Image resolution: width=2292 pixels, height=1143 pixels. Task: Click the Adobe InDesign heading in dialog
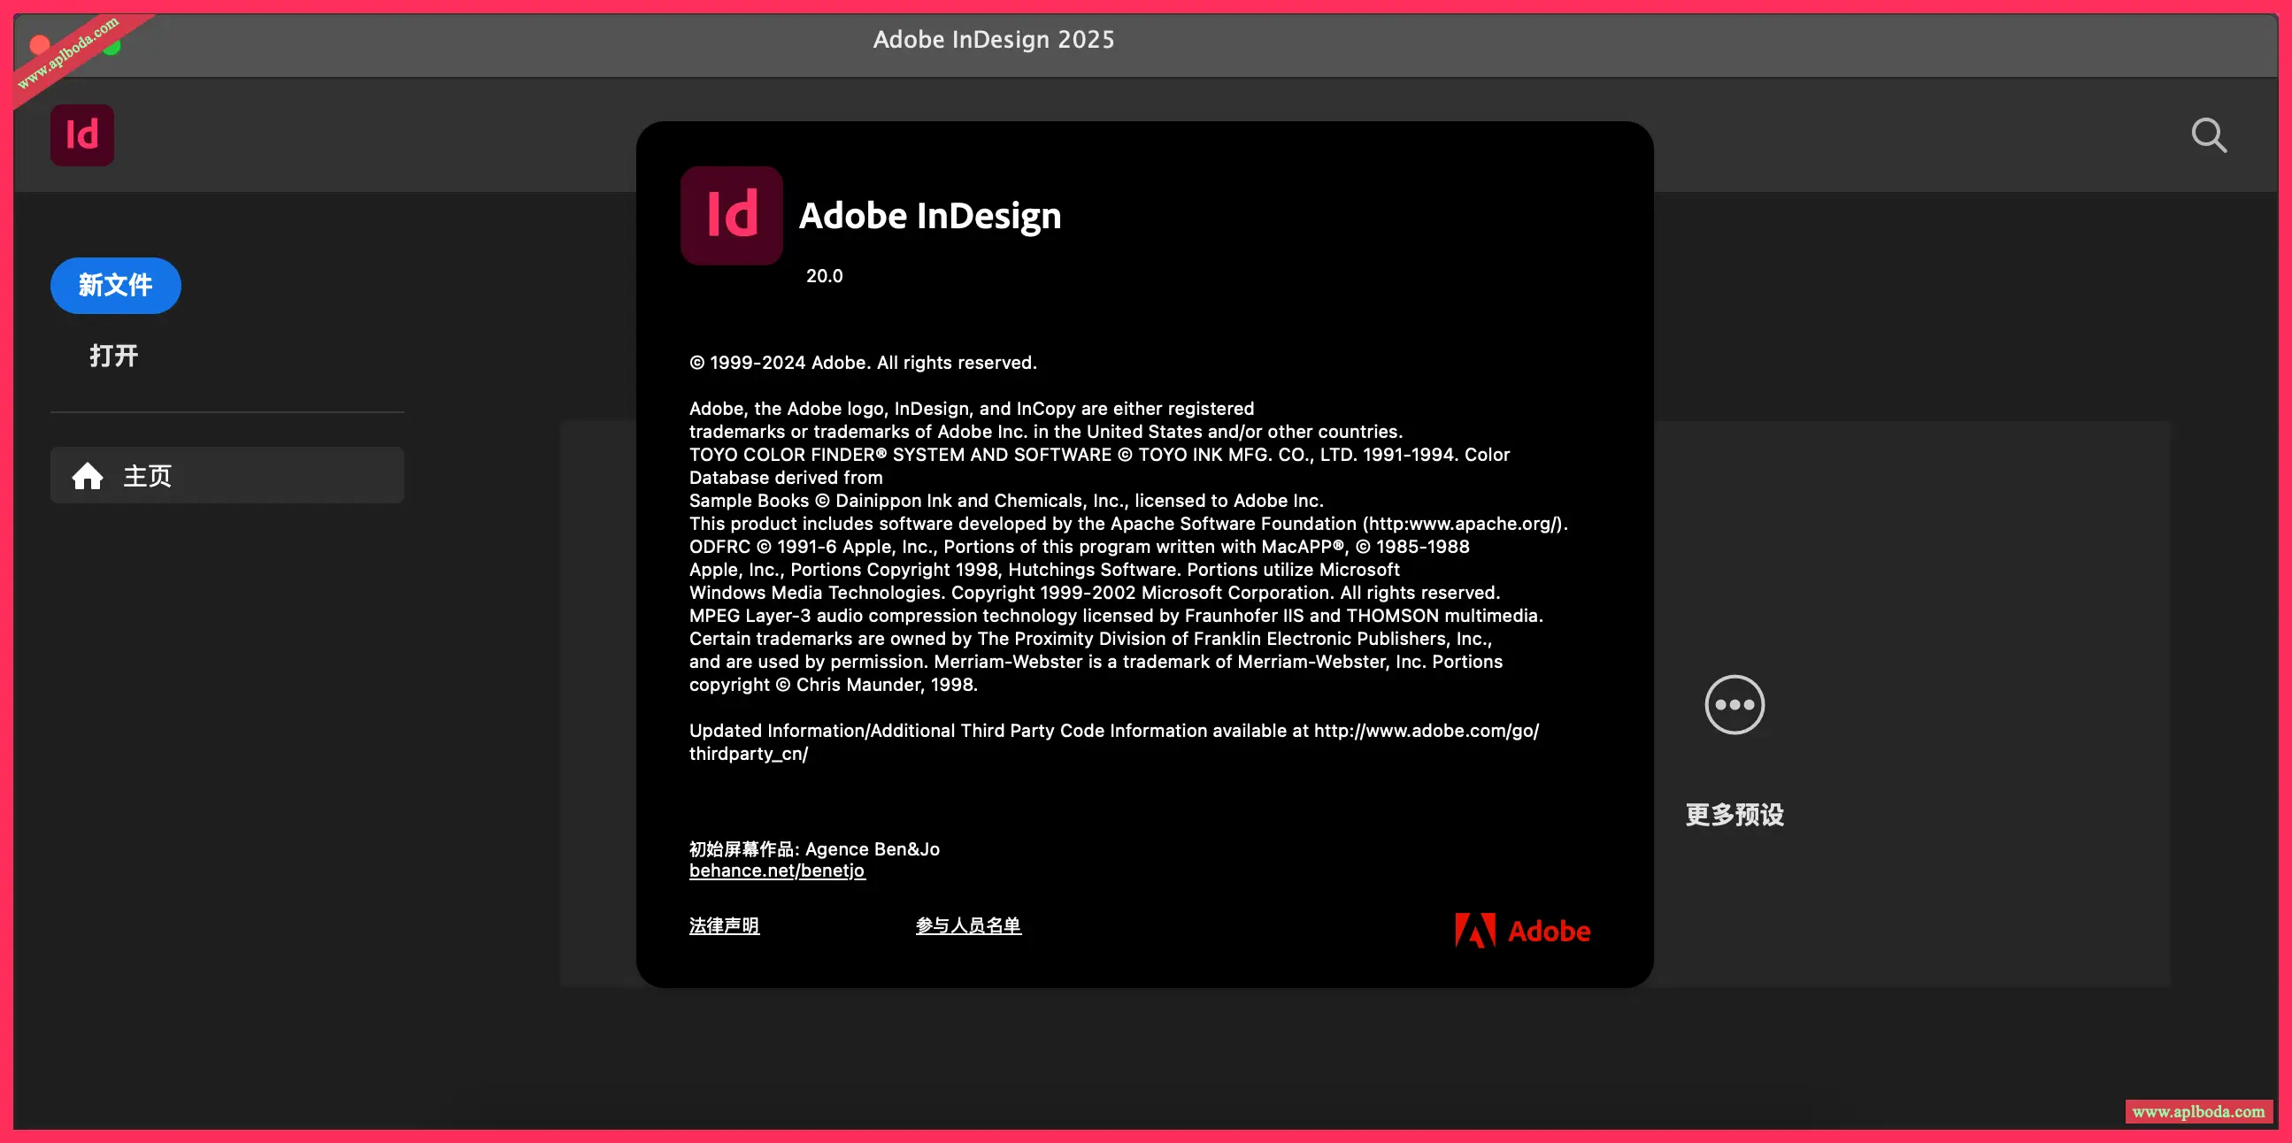tap(930, 215)
